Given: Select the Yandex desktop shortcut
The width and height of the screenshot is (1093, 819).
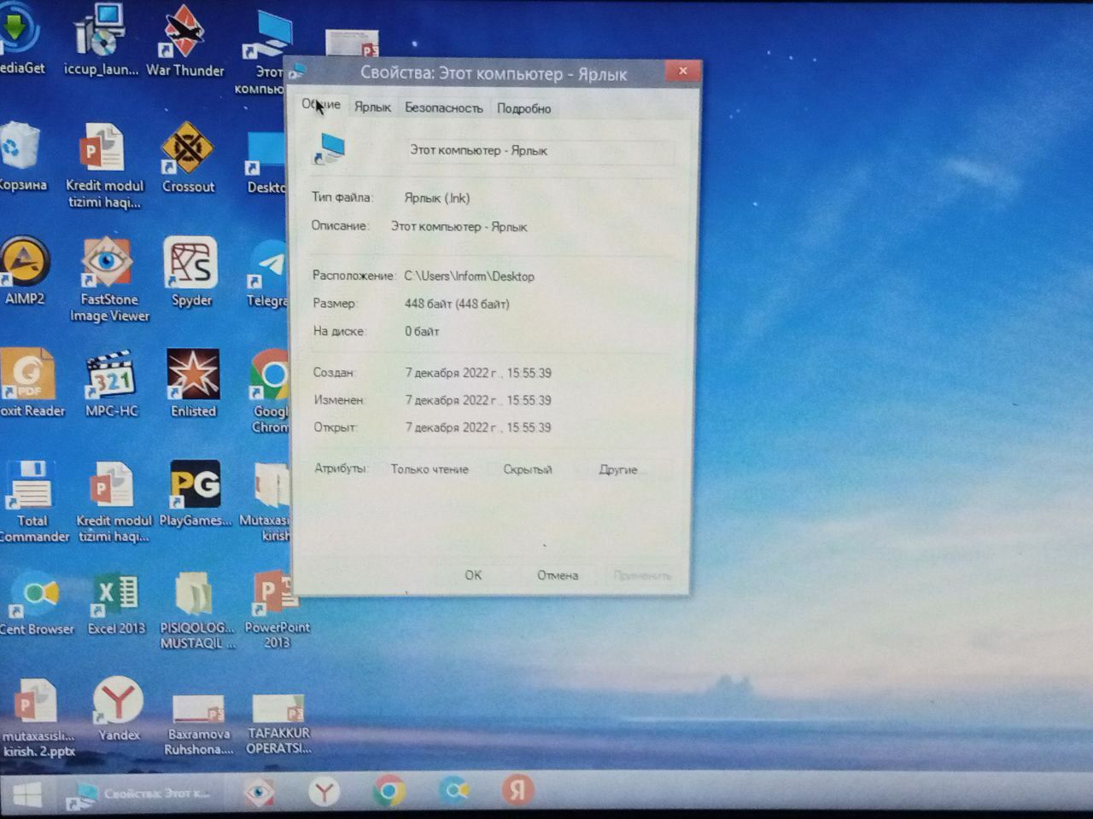Looking at the screenshot, I should tap(119, 708).
